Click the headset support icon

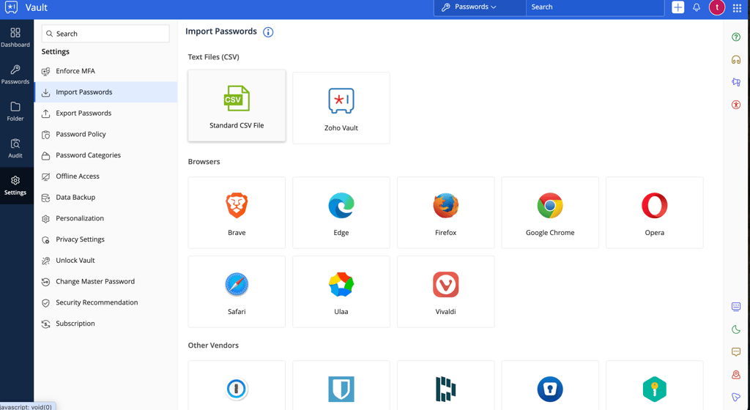[736, 60]
